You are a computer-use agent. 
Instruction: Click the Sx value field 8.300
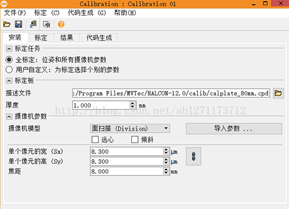point(127,152)
